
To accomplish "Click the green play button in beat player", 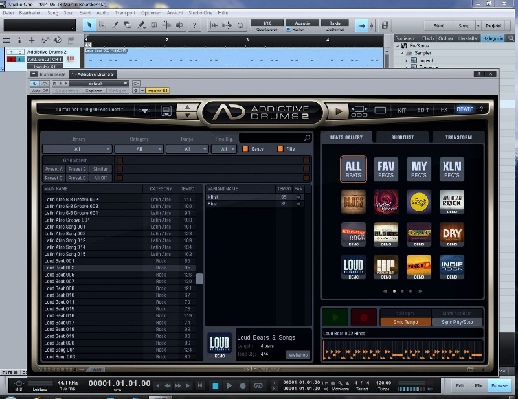I will point(335,317).
